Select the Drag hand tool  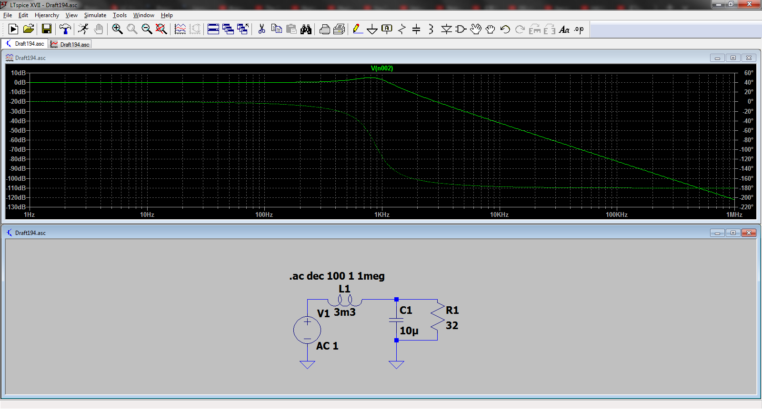(491, 29)
